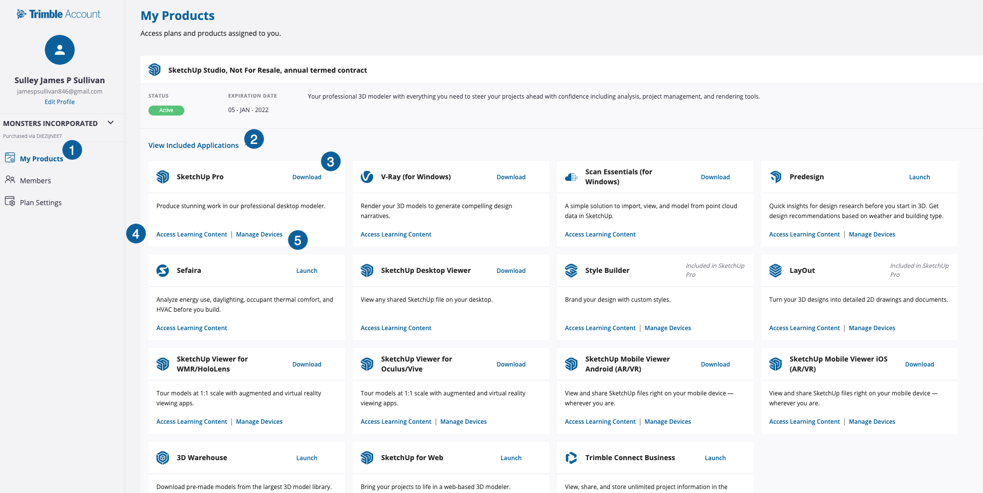Open the My Products menu item

point(41,159)
